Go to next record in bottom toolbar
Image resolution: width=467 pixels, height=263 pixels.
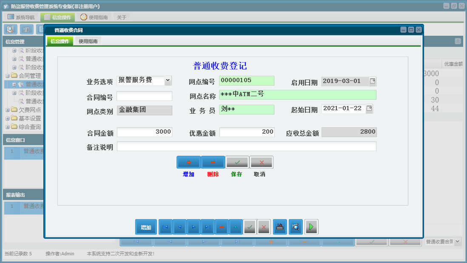[x=194, y=227]
